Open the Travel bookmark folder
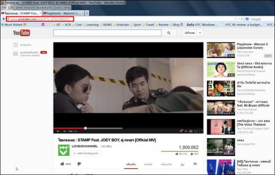The width and height of the screenshot is (275, 175). click(x=148, y=24)
